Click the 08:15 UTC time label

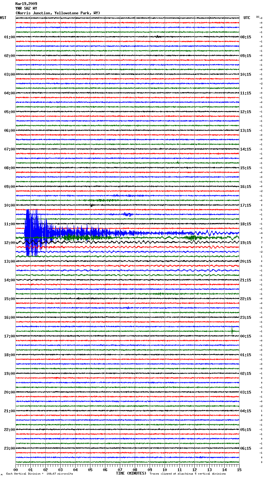coord(246,37)
